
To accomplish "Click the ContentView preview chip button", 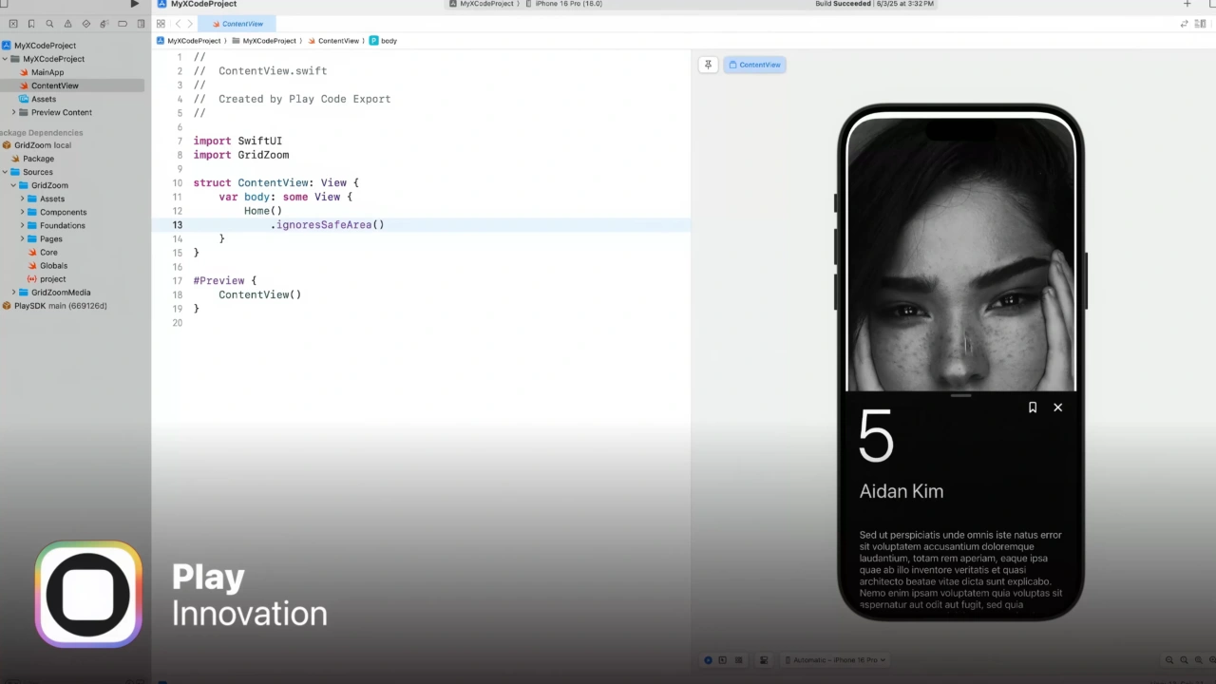I will [x=754, y=65].
